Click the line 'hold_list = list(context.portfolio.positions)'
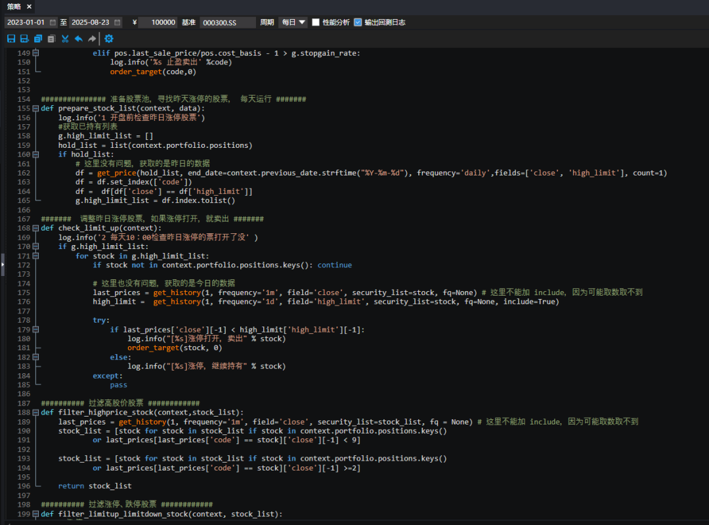 pos(155,145)
